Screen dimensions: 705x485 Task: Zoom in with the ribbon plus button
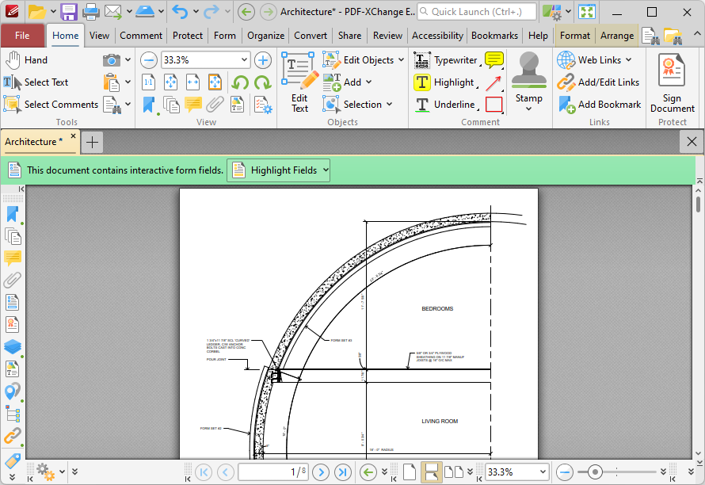click(x=263, y=60)
